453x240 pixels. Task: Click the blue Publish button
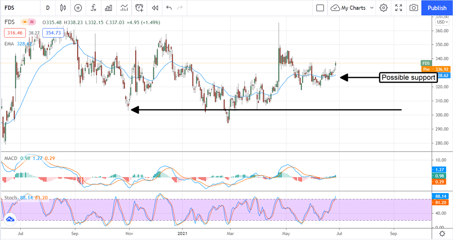pos(437,8)
